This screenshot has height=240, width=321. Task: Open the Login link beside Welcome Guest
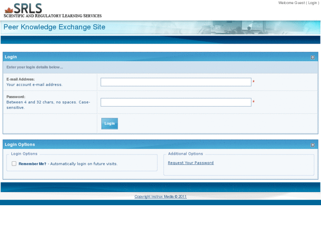click(x=313, y=3)
